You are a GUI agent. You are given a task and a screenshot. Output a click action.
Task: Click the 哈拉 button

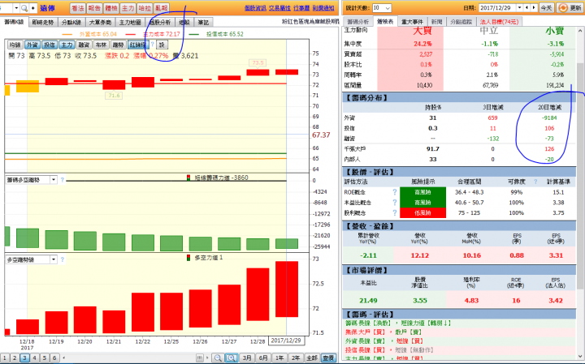[x=145, y=8]
